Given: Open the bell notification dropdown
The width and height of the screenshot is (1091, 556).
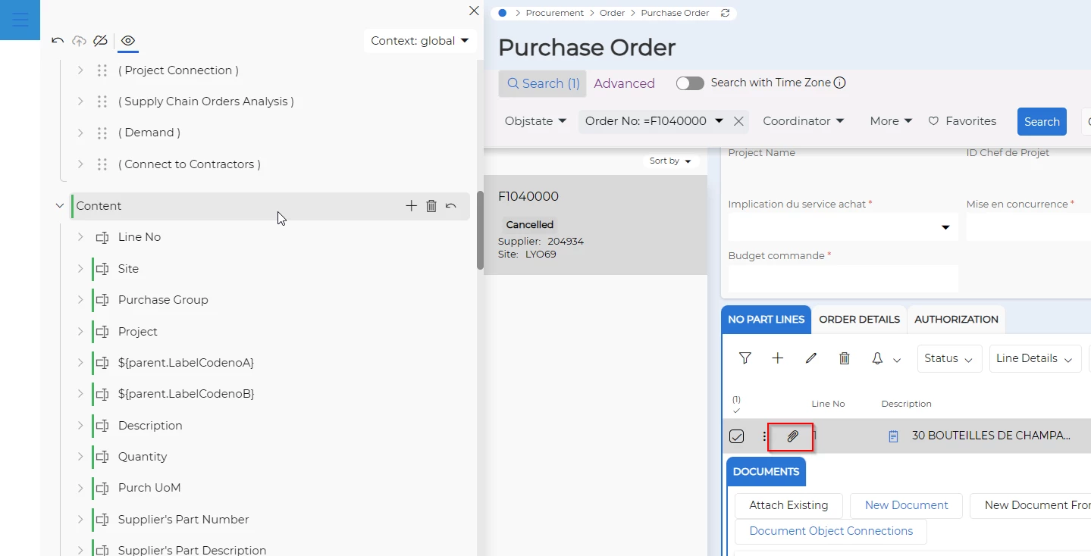Looking at the screenshot, I should (886, 358).
